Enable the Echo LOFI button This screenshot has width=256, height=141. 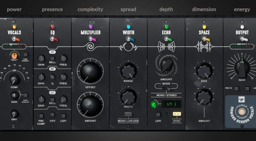[158, 114]
